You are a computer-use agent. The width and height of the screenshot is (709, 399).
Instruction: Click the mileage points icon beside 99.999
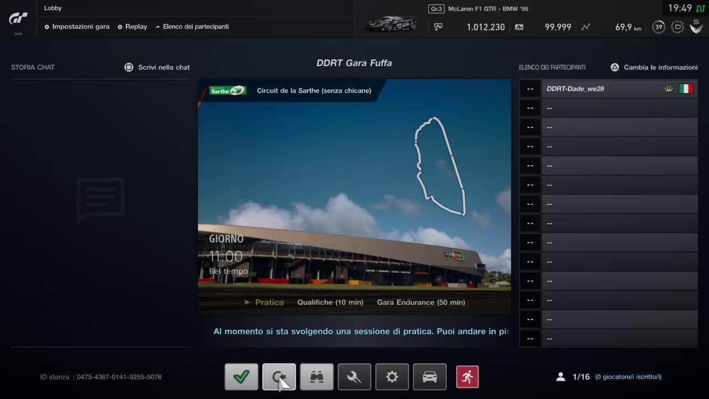[519, 27]
